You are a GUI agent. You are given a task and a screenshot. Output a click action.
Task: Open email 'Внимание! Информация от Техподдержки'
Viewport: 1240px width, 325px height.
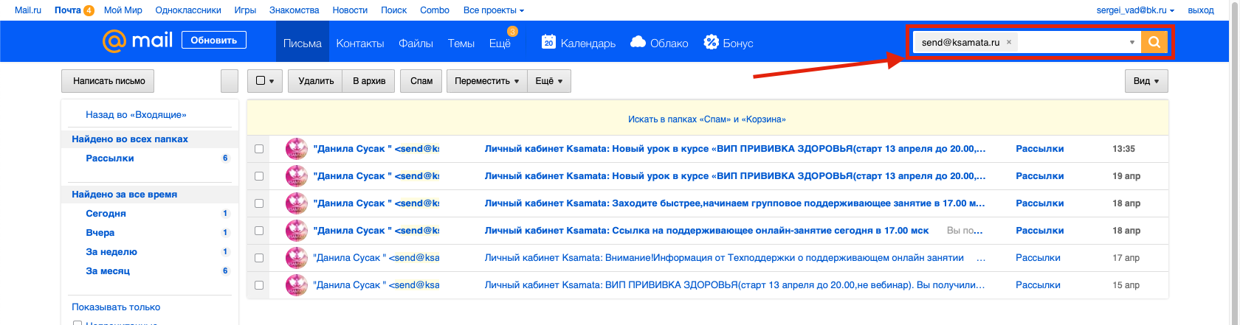(x=724, y=258)
